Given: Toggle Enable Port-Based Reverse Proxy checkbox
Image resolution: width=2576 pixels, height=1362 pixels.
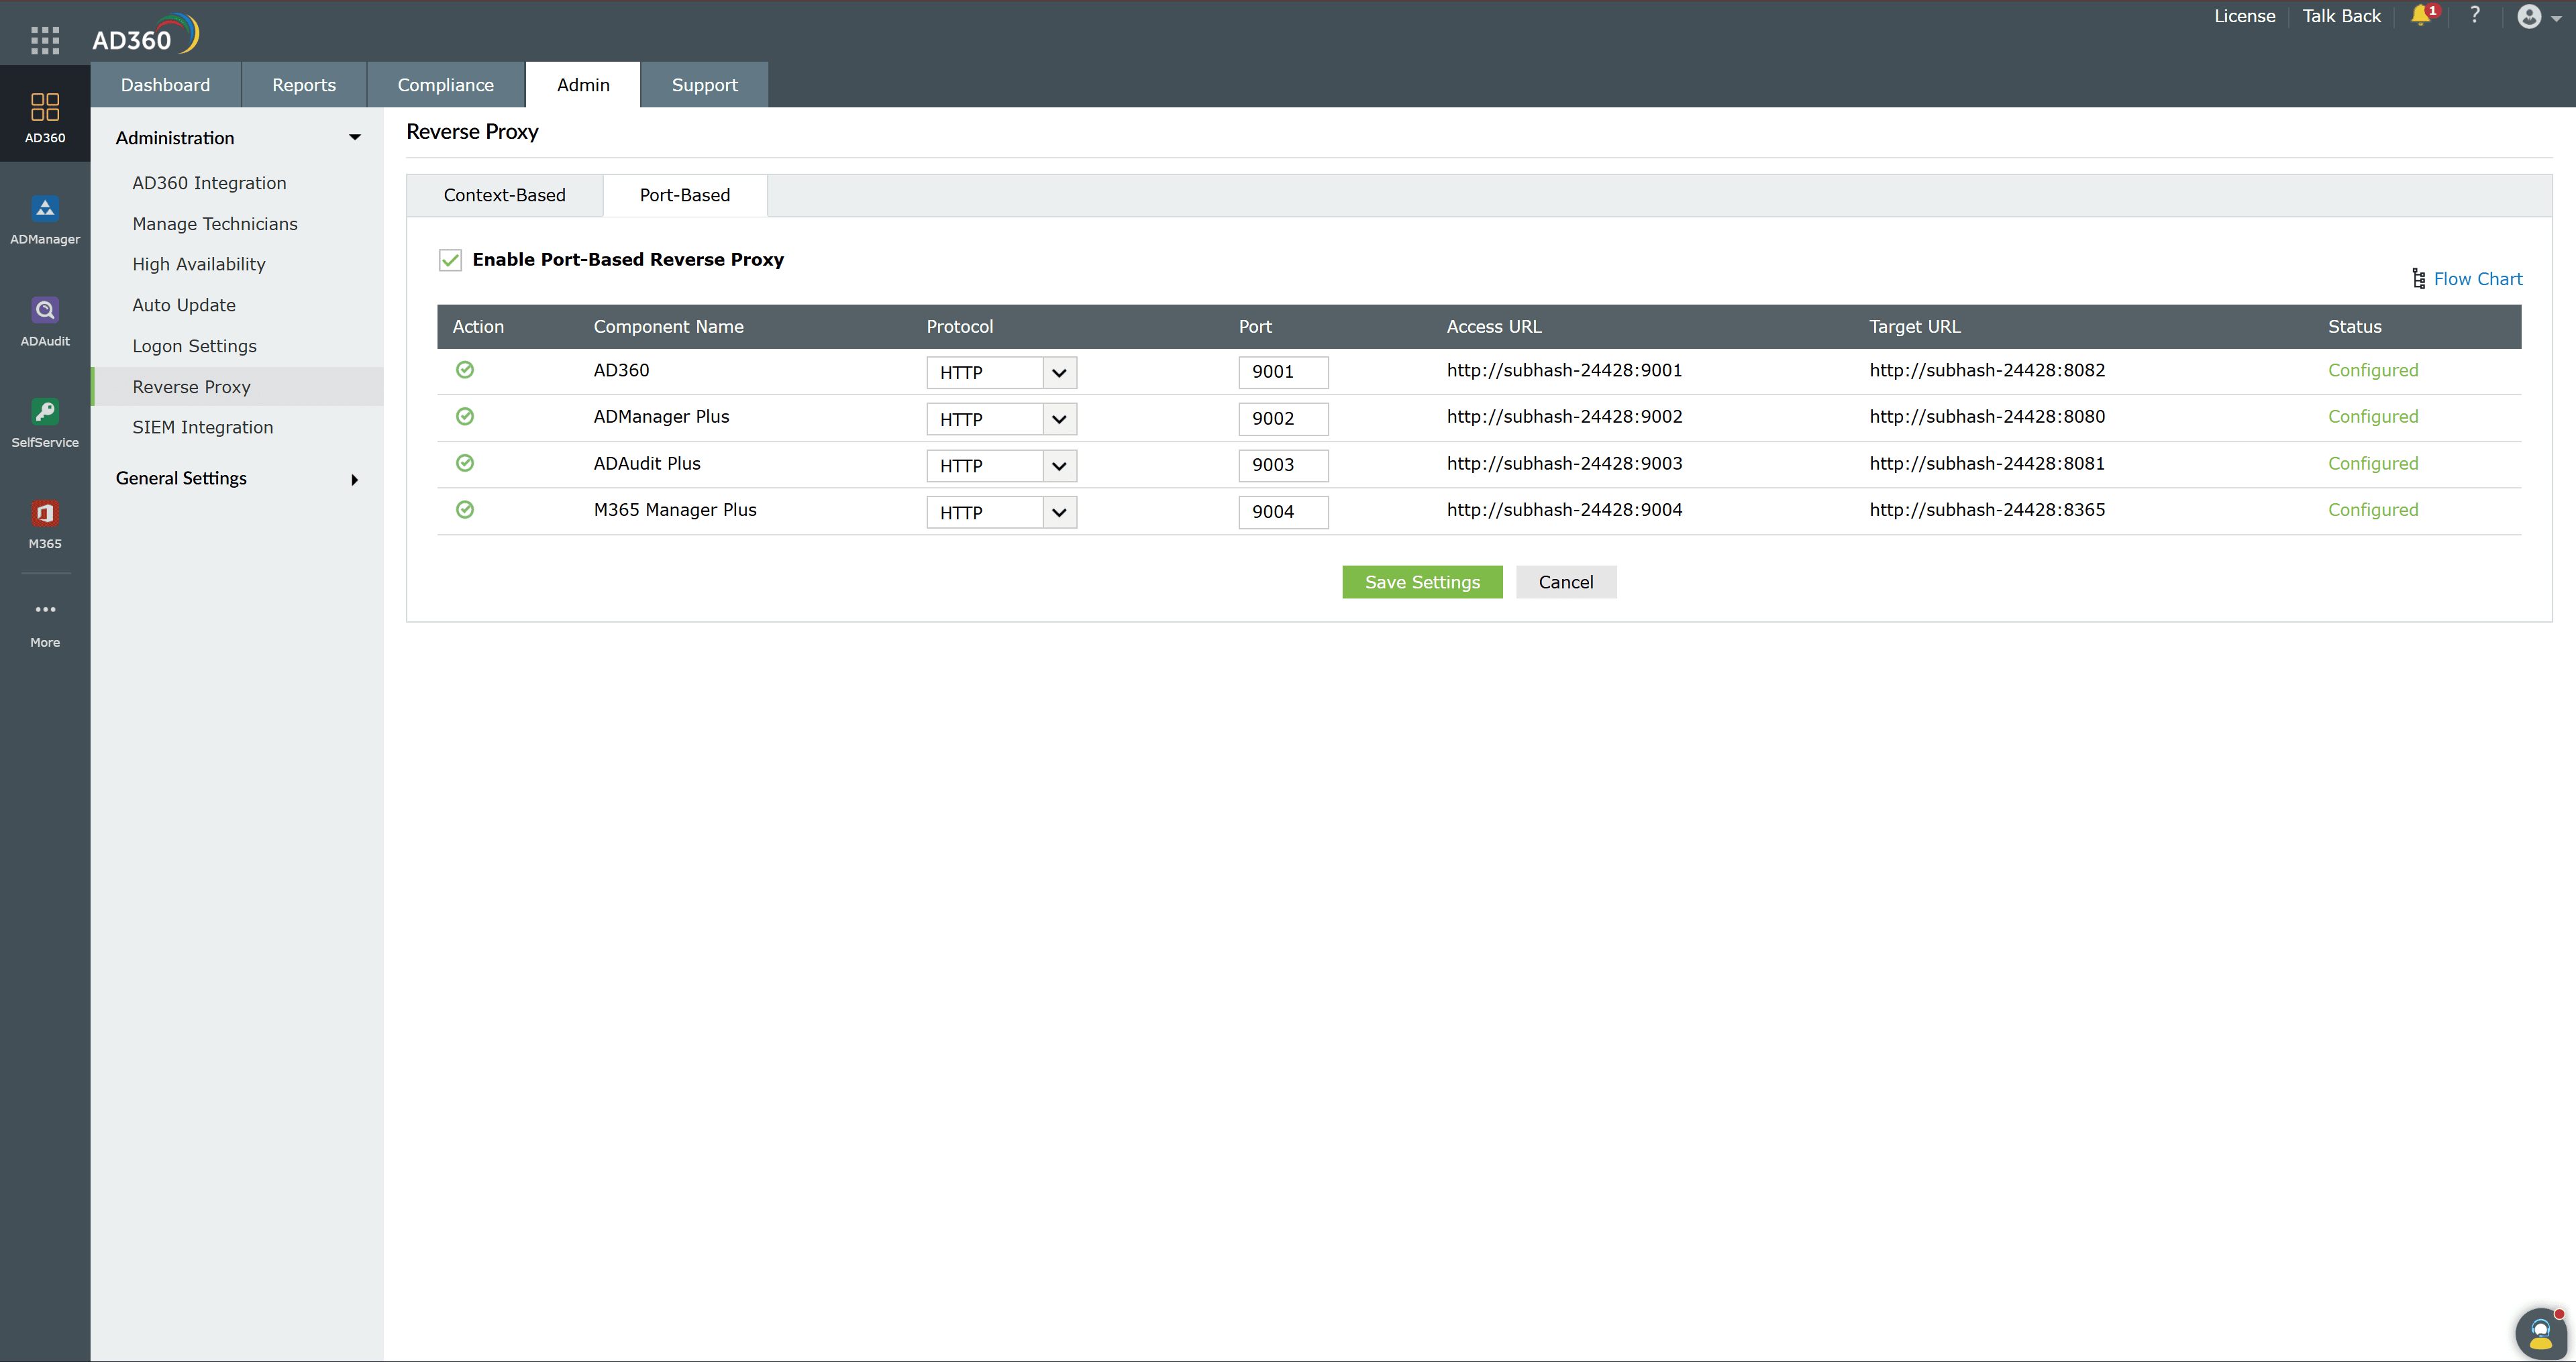Looking at the screenshot, I should click(x=450, y=260).
